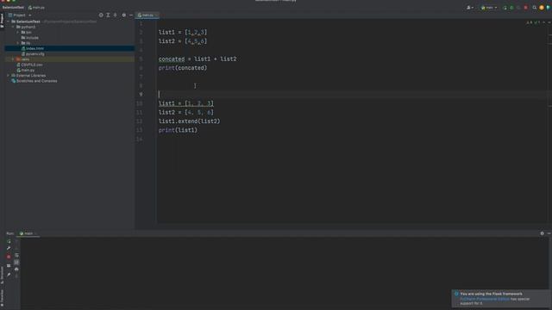
Task: Toggle the vertical Structure tool window tab
Action: pyautogui.click(x=2, y=276)
